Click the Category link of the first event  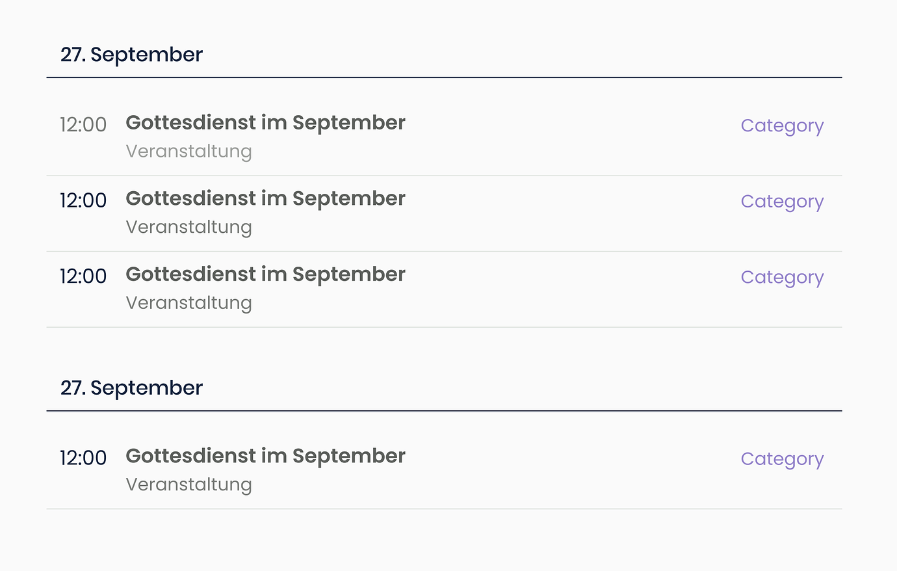coord(782,126)
